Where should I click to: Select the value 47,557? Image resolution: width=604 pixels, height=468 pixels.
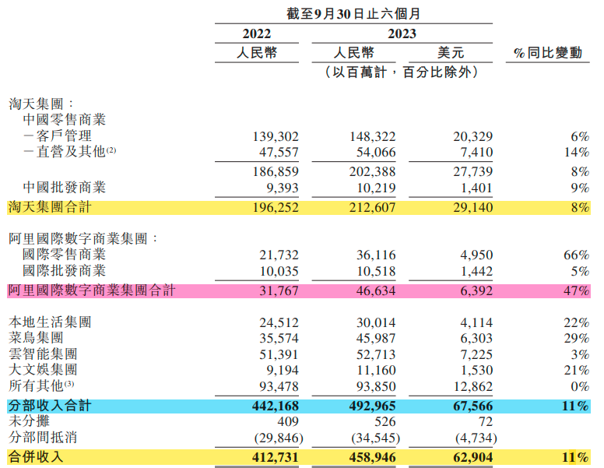coord(279,153)
